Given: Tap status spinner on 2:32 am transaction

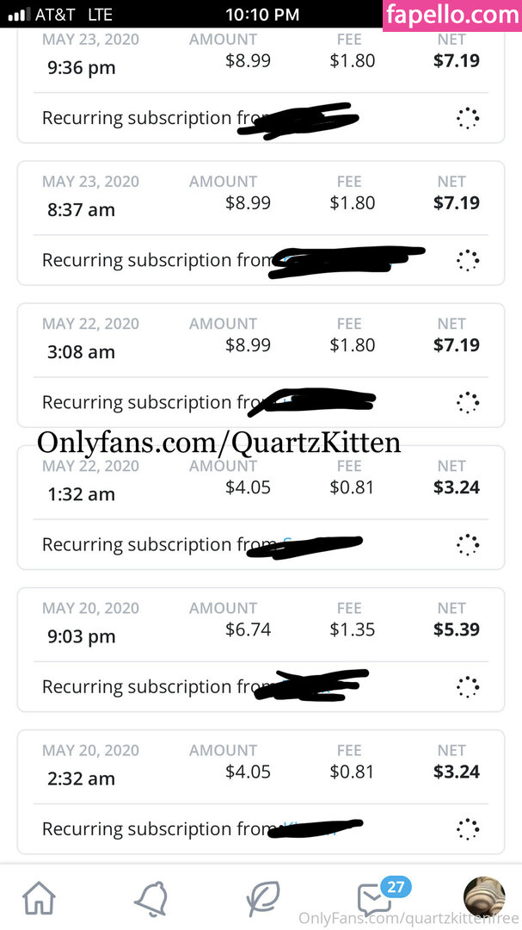Looking at the screenshot, I should (467, 828).
